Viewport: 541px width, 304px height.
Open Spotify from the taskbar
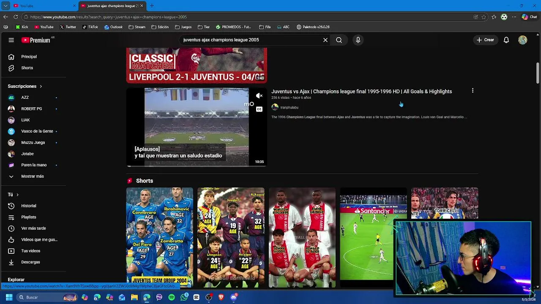(171, 297)
